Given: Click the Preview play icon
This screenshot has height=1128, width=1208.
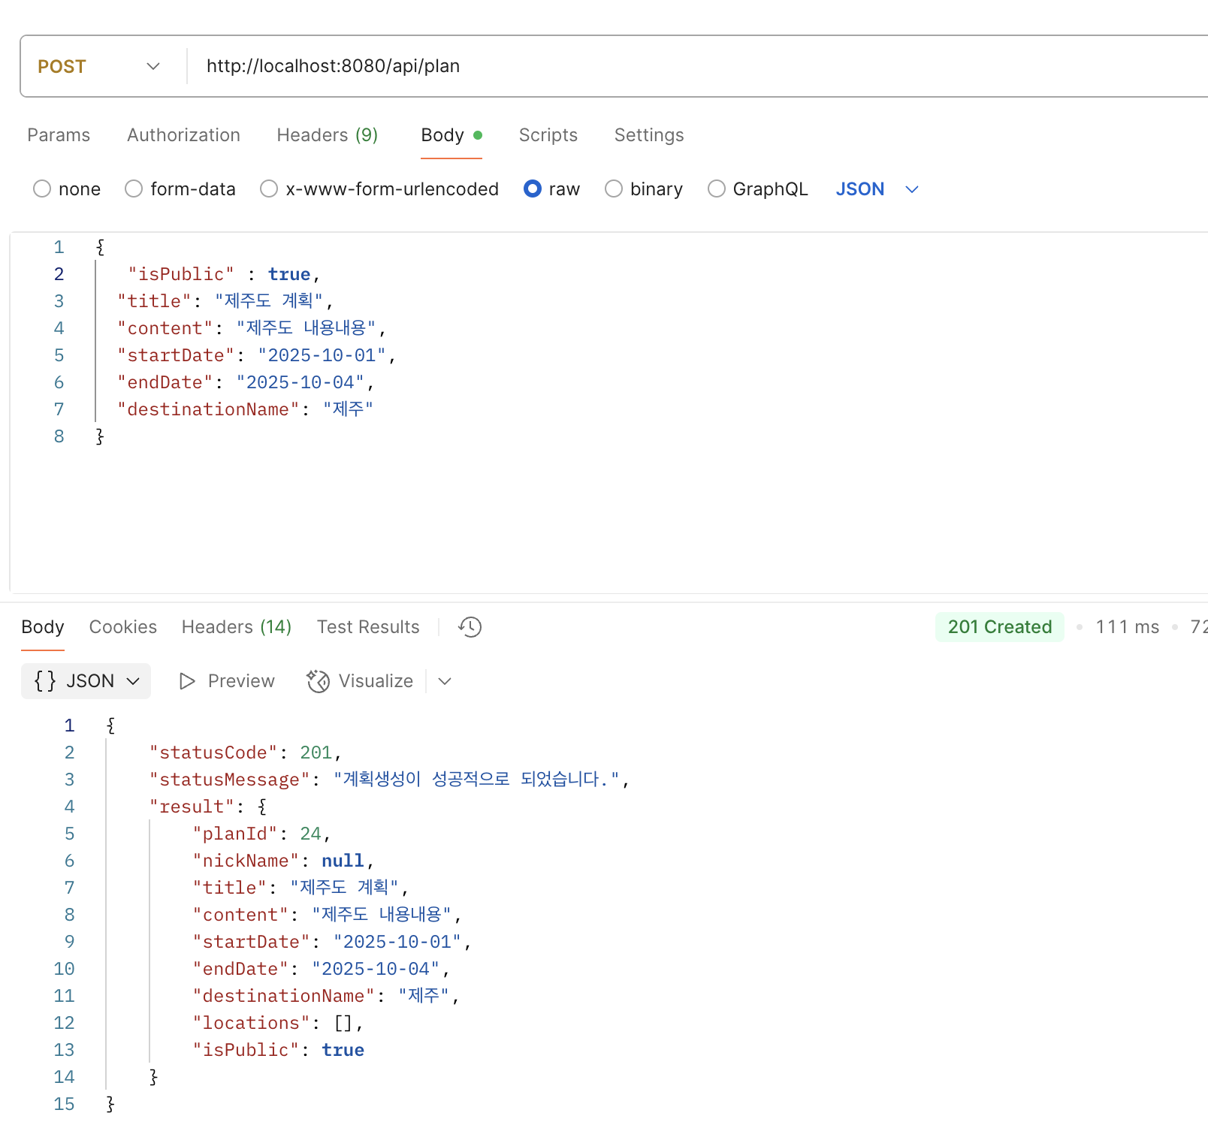Looking at the screenshot, I should tap(187, 681).
